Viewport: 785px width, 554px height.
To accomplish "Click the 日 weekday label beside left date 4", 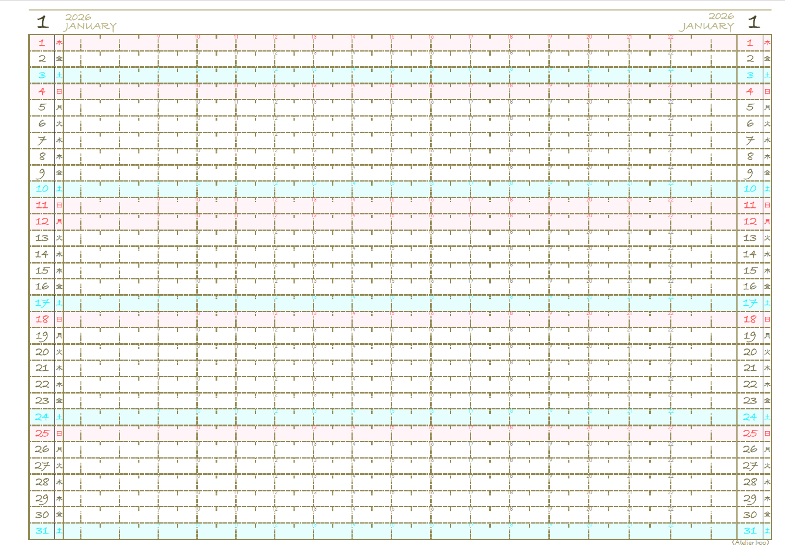I will [x=59, y=91].
